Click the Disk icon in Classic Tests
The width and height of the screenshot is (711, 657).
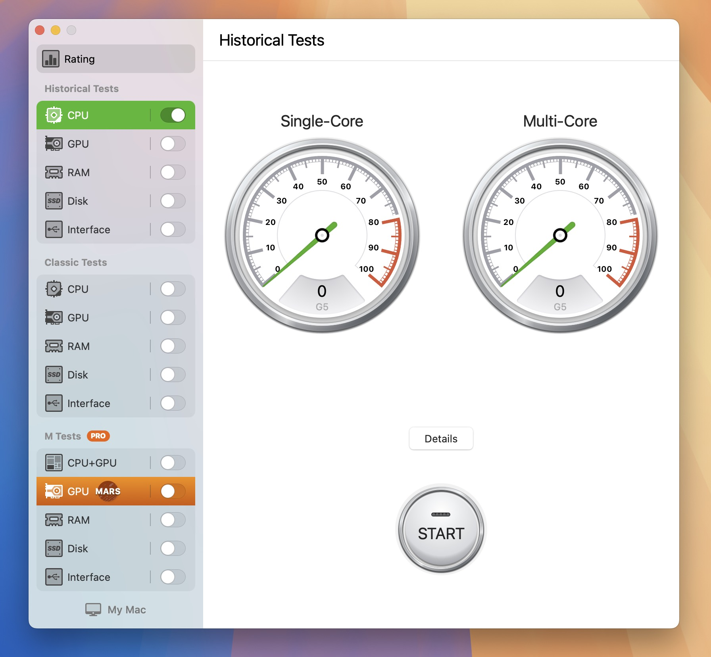coord(54,374)
